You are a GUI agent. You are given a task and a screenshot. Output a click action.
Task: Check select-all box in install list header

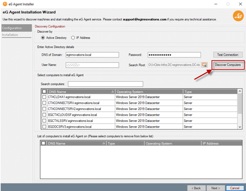click(x=43, y=143)
